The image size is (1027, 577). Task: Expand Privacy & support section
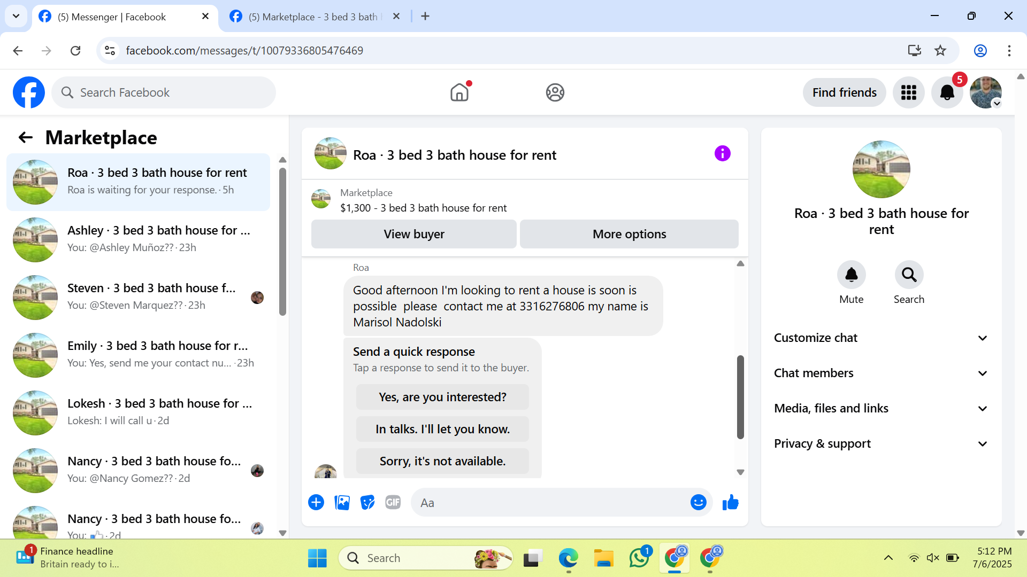pyautogui.click(x=881, y=443)
